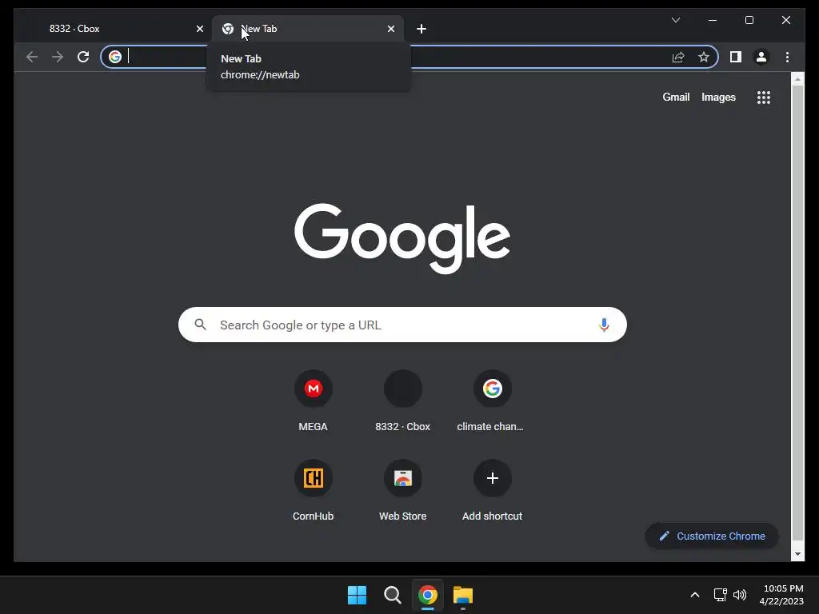Screen dimensions: 819x614
Task: Open File Explorer from the taskbar
Action: (463, 595)
